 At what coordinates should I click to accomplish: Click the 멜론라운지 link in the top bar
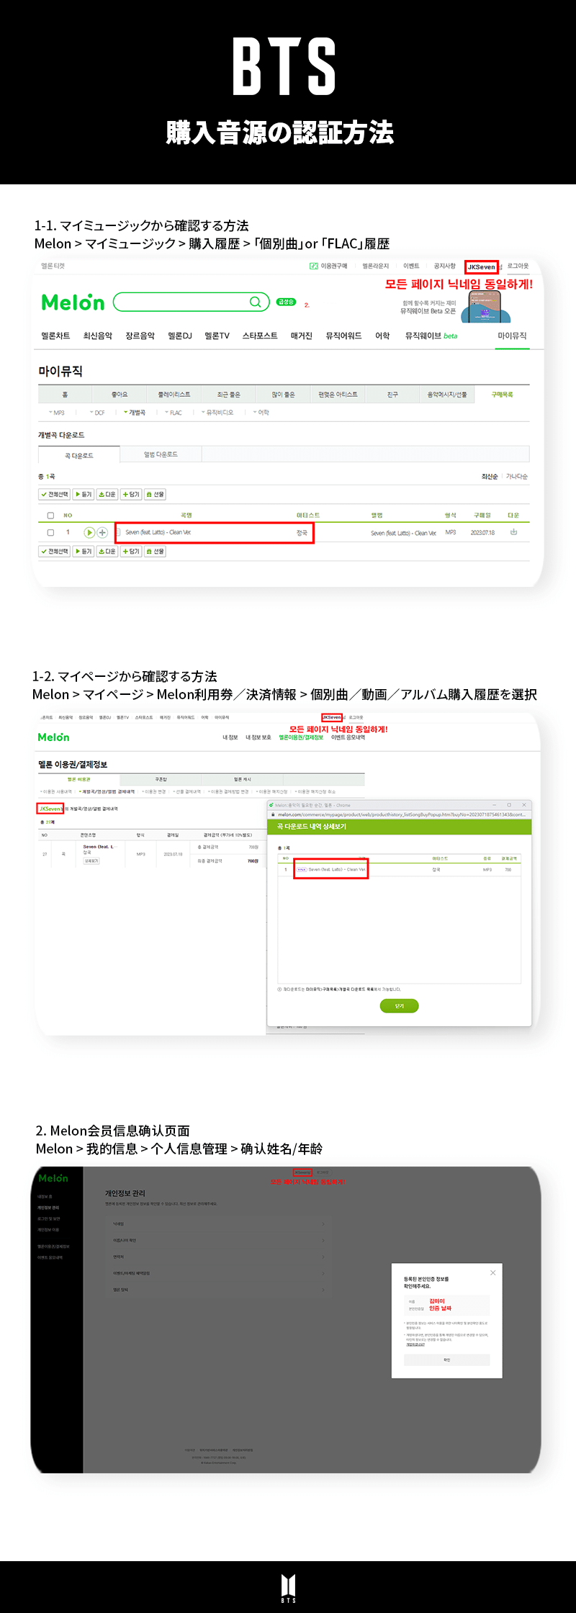coord(375,266)
